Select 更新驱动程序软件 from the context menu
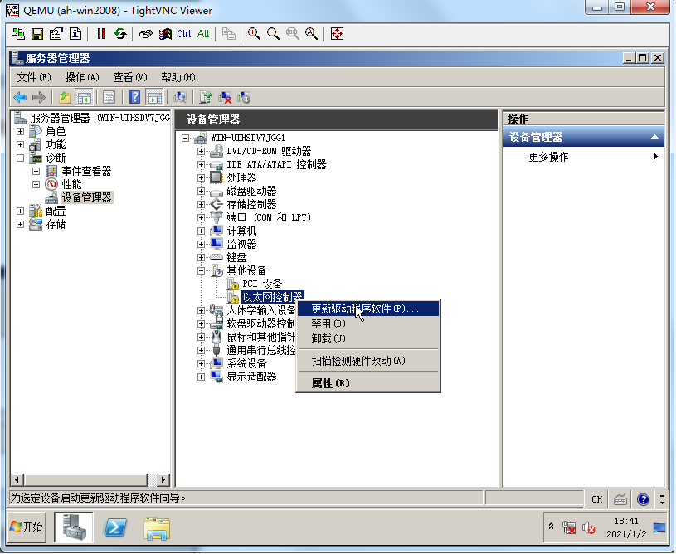676x554 pixels. (x=365, y=309)
